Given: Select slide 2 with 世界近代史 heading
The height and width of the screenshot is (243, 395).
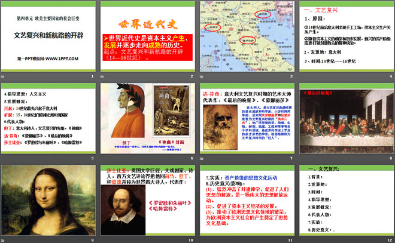Looking at the screenshot, I should tap(148, 36).
